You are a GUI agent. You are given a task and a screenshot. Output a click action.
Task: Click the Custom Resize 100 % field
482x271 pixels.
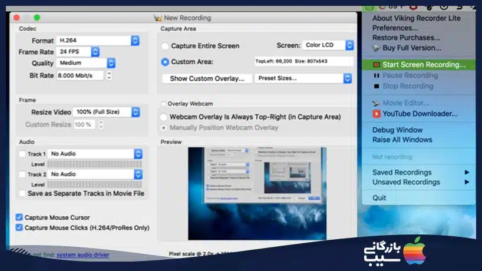point(84,124)
